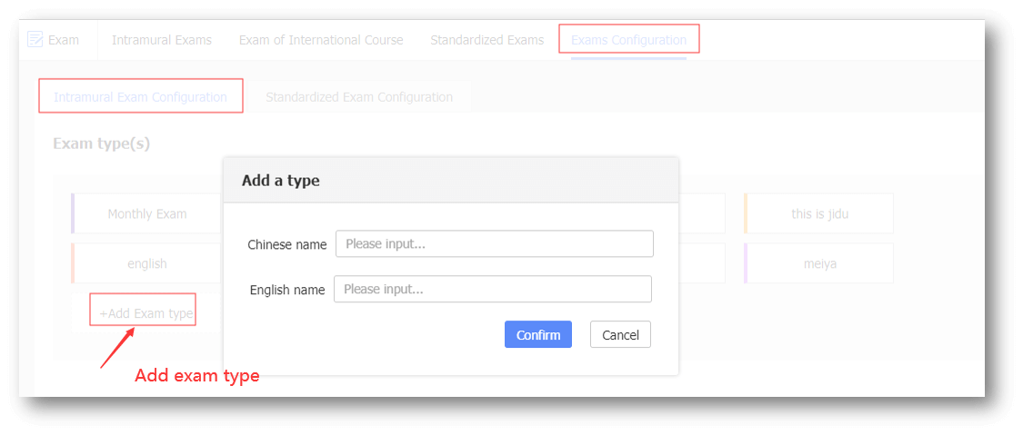Select the Monthly Exam type card
1023x435 pixels.
pos(146,213)
